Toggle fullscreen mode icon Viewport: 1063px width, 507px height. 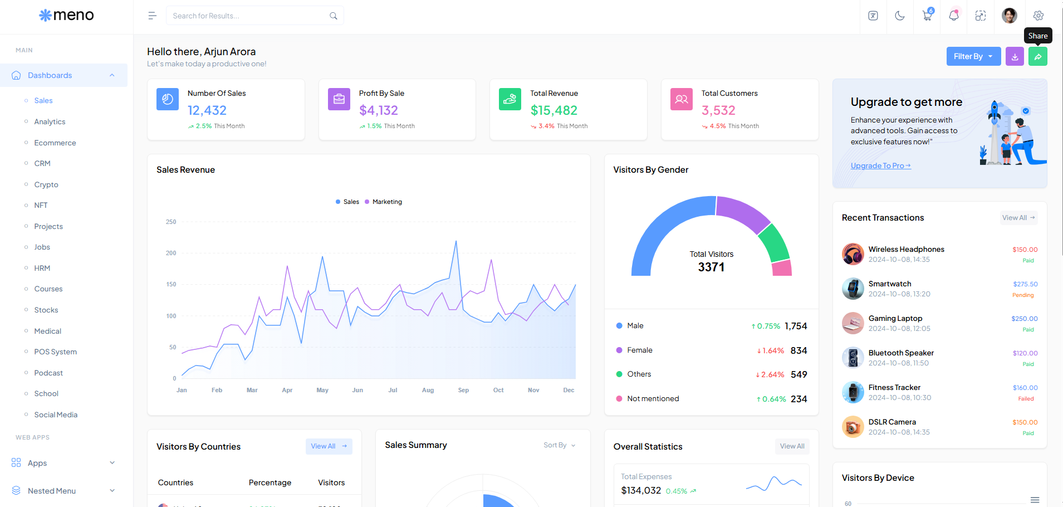pos(981,16)
